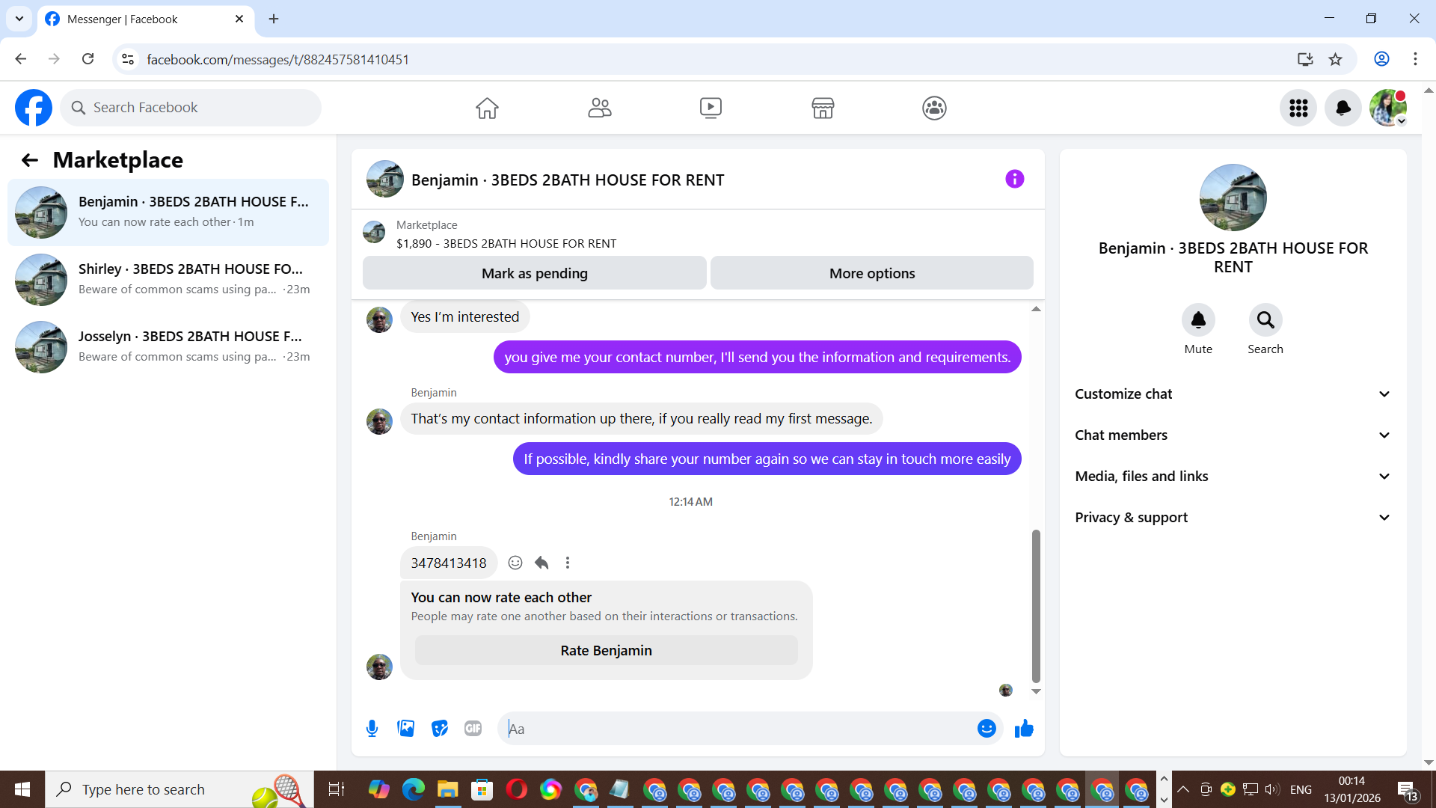Mute this conversation's notifications
The image size is (1436, 808).
tap(1197, 320)
